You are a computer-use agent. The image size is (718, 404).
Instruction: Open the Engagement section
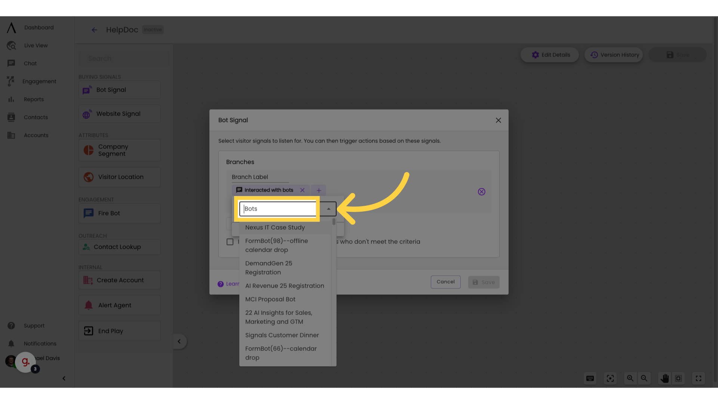(x=39, y=82)
